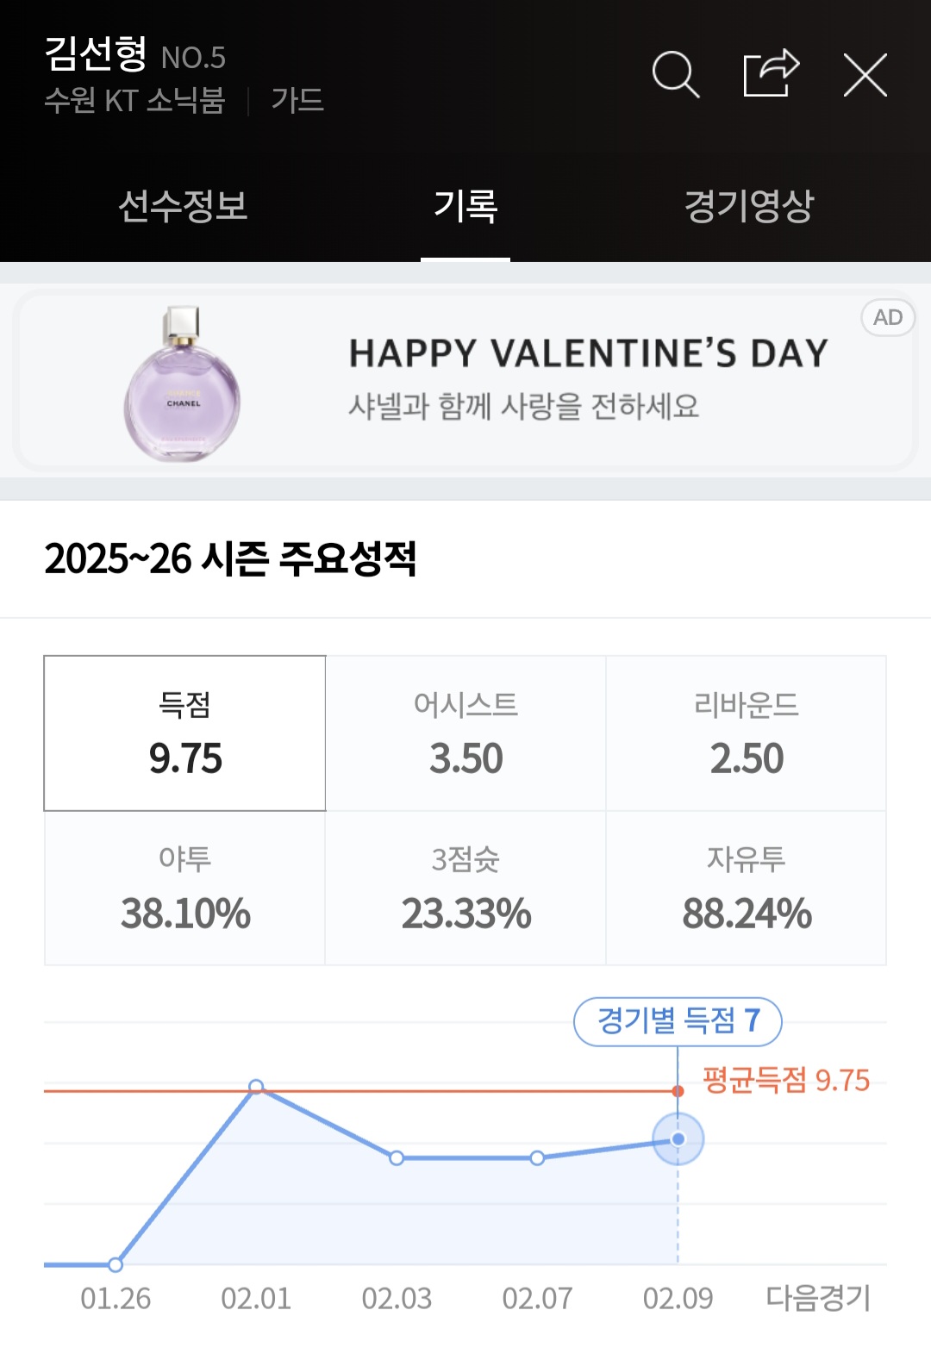Select the 어시스트 3.50 stat box
The width and height of the screenshot is (931, 1360).
tap(465, 733)
